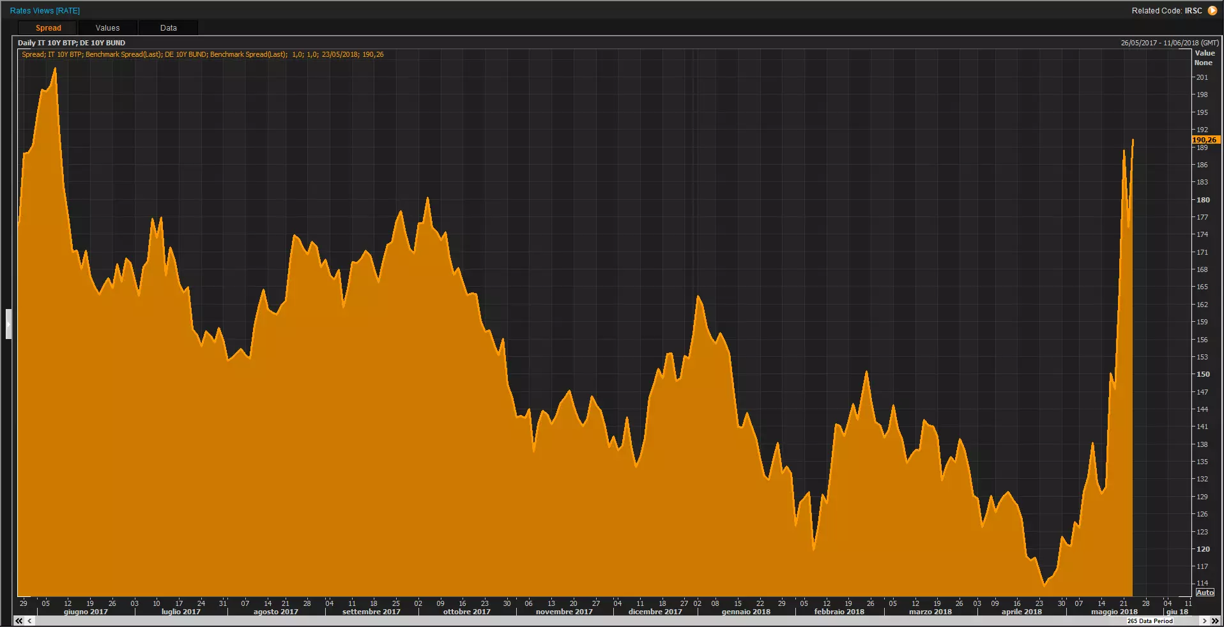The width and height of the screenshot is (1224, 627).
Task: Click the febbraio 2018 month label
Action: tap(839, 612)
